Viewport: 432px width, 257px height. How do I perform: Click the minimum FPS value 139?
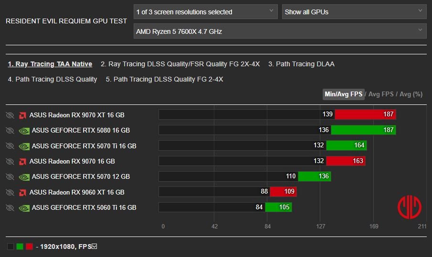click(327, 114)
